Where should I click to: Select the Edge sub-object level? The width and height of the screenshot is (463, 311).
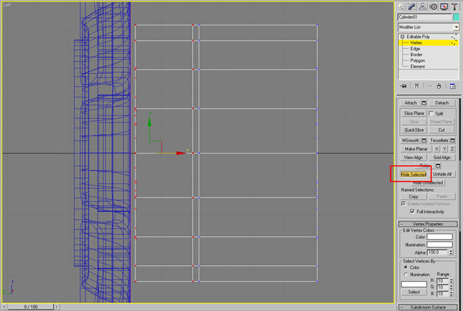pos(415,49)
